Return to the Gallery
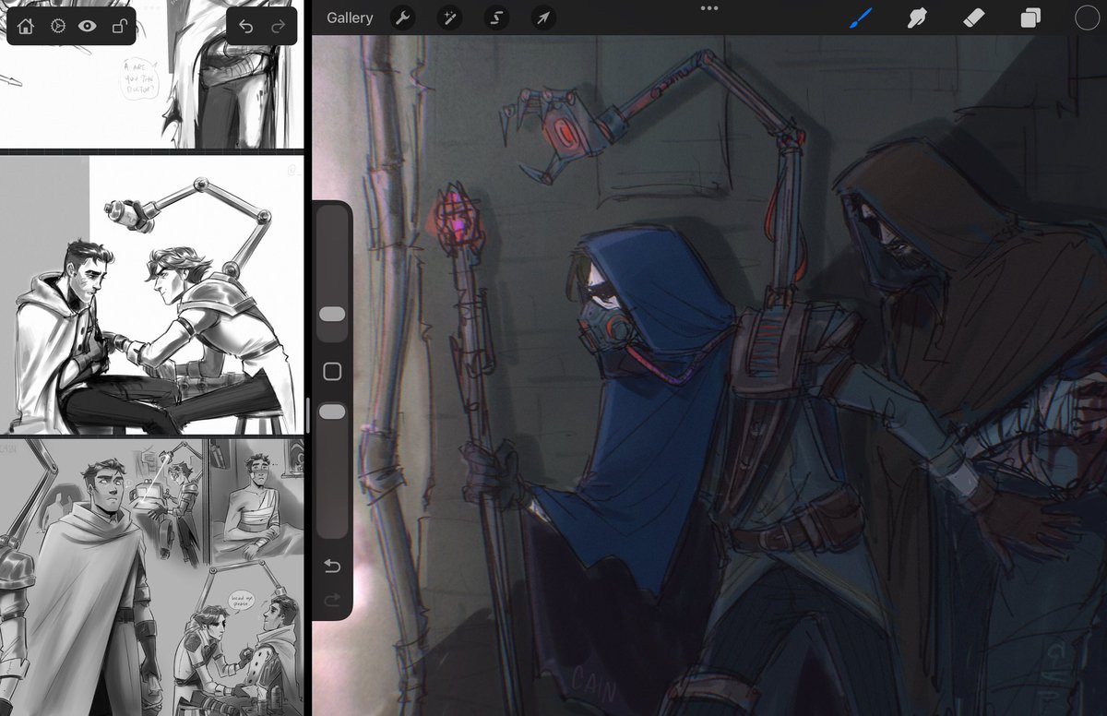 [x=350, y=17]
